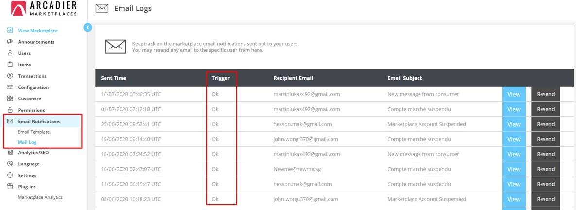This screenshot has height=210, width=576.
Task: Click the Email Notifications envelope icon
Action: [x=10, y=121]
